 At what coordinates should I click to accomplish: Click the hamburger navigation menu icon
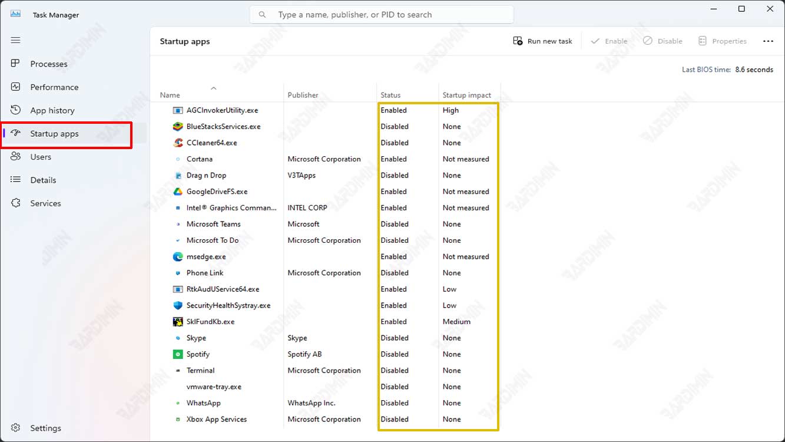16,40
